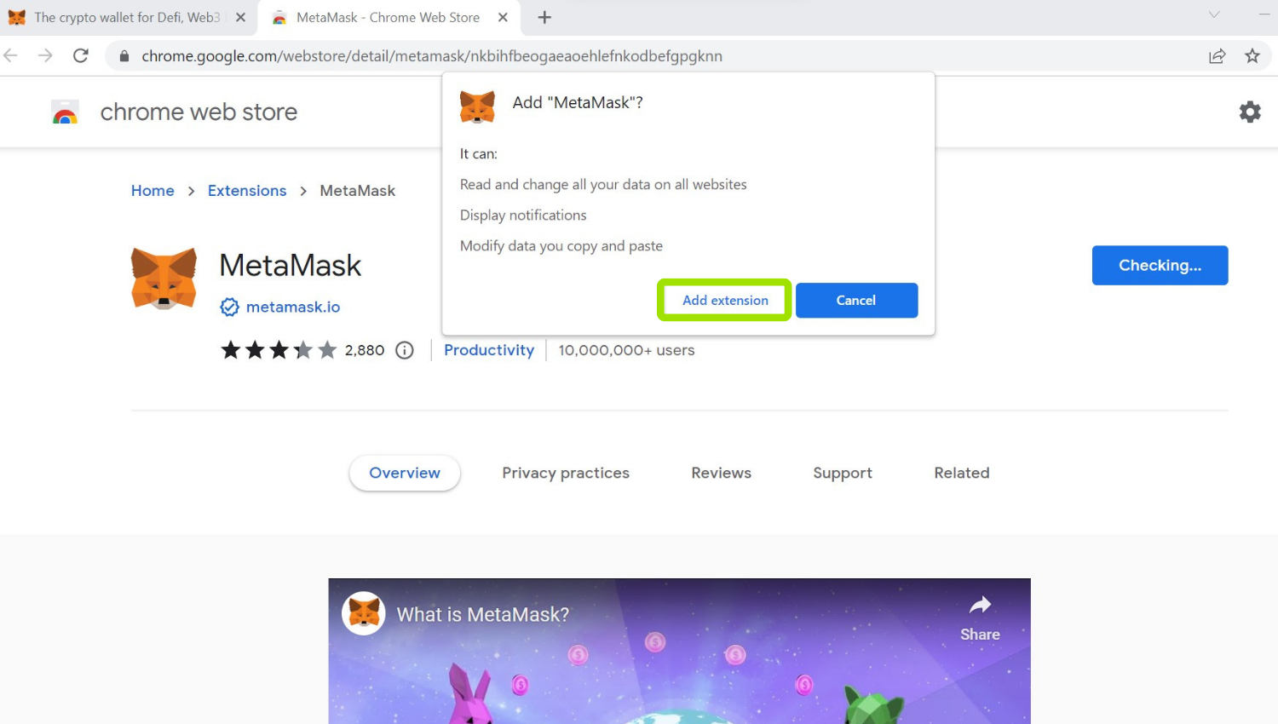Screen dimensions: 1278x724
Task: Click the rating info circle icon
Action: tap(405, 350)
